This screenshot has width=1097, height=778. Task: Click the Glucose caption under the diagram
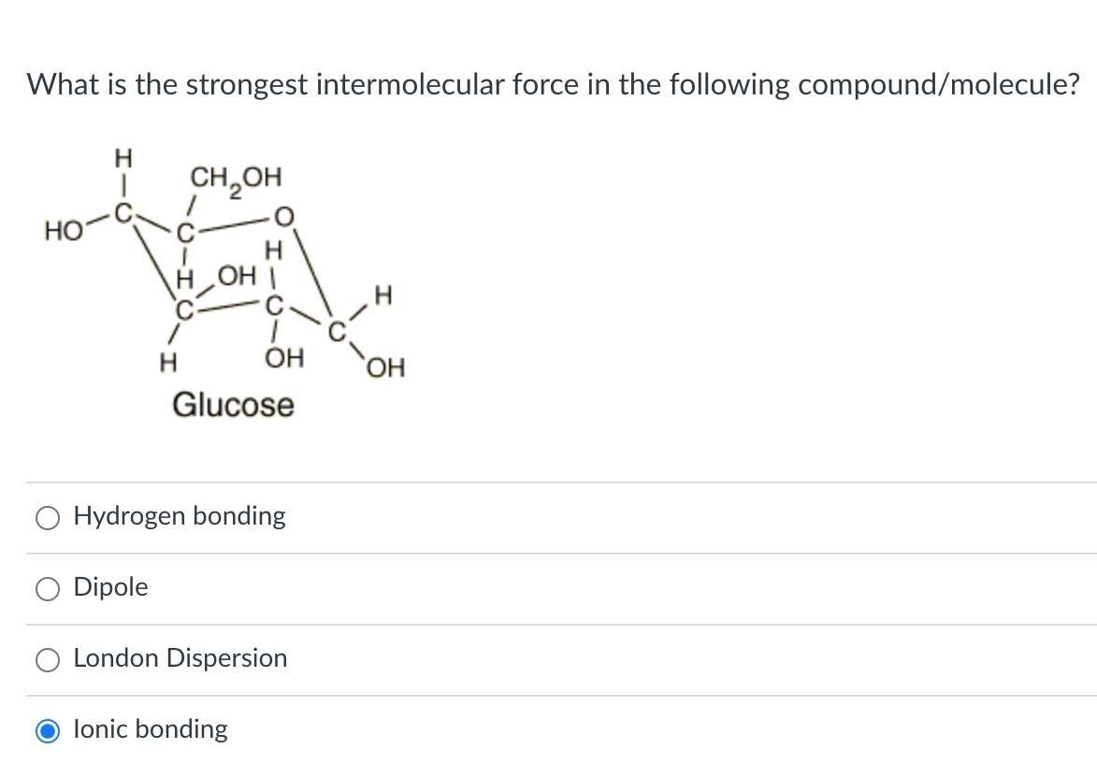[235, 405]
